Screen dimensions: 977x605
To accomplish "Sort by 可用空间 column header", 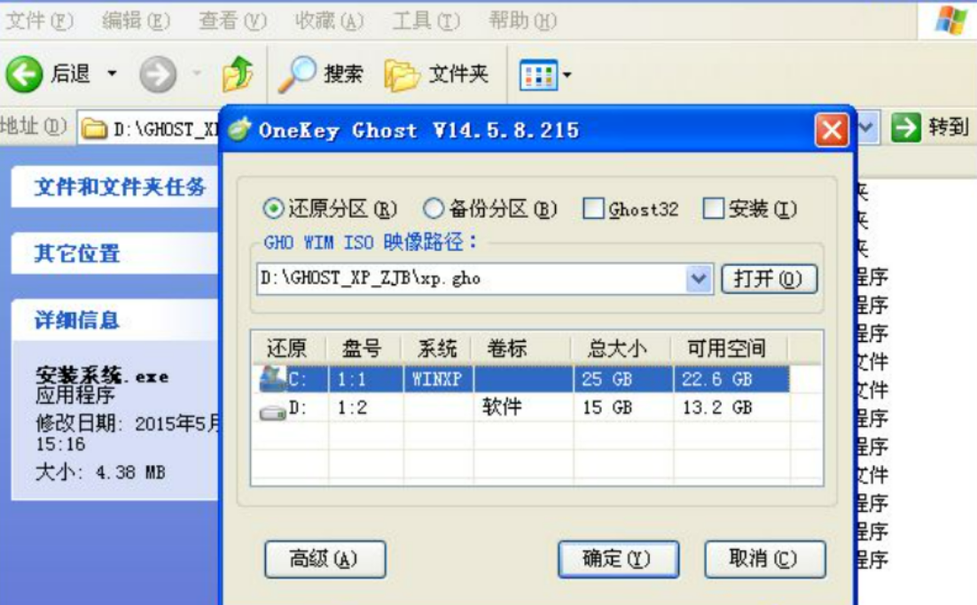I will point(731,347).
